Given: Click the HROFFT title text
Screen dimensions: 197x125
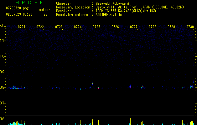Looking at the screenshot, I should (32, 2).
